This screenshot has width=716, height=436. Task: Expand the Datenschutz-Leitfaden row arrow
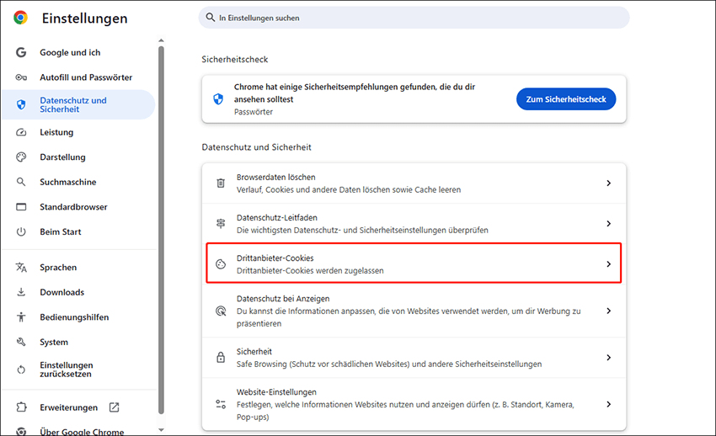click(x=608, y=224)
